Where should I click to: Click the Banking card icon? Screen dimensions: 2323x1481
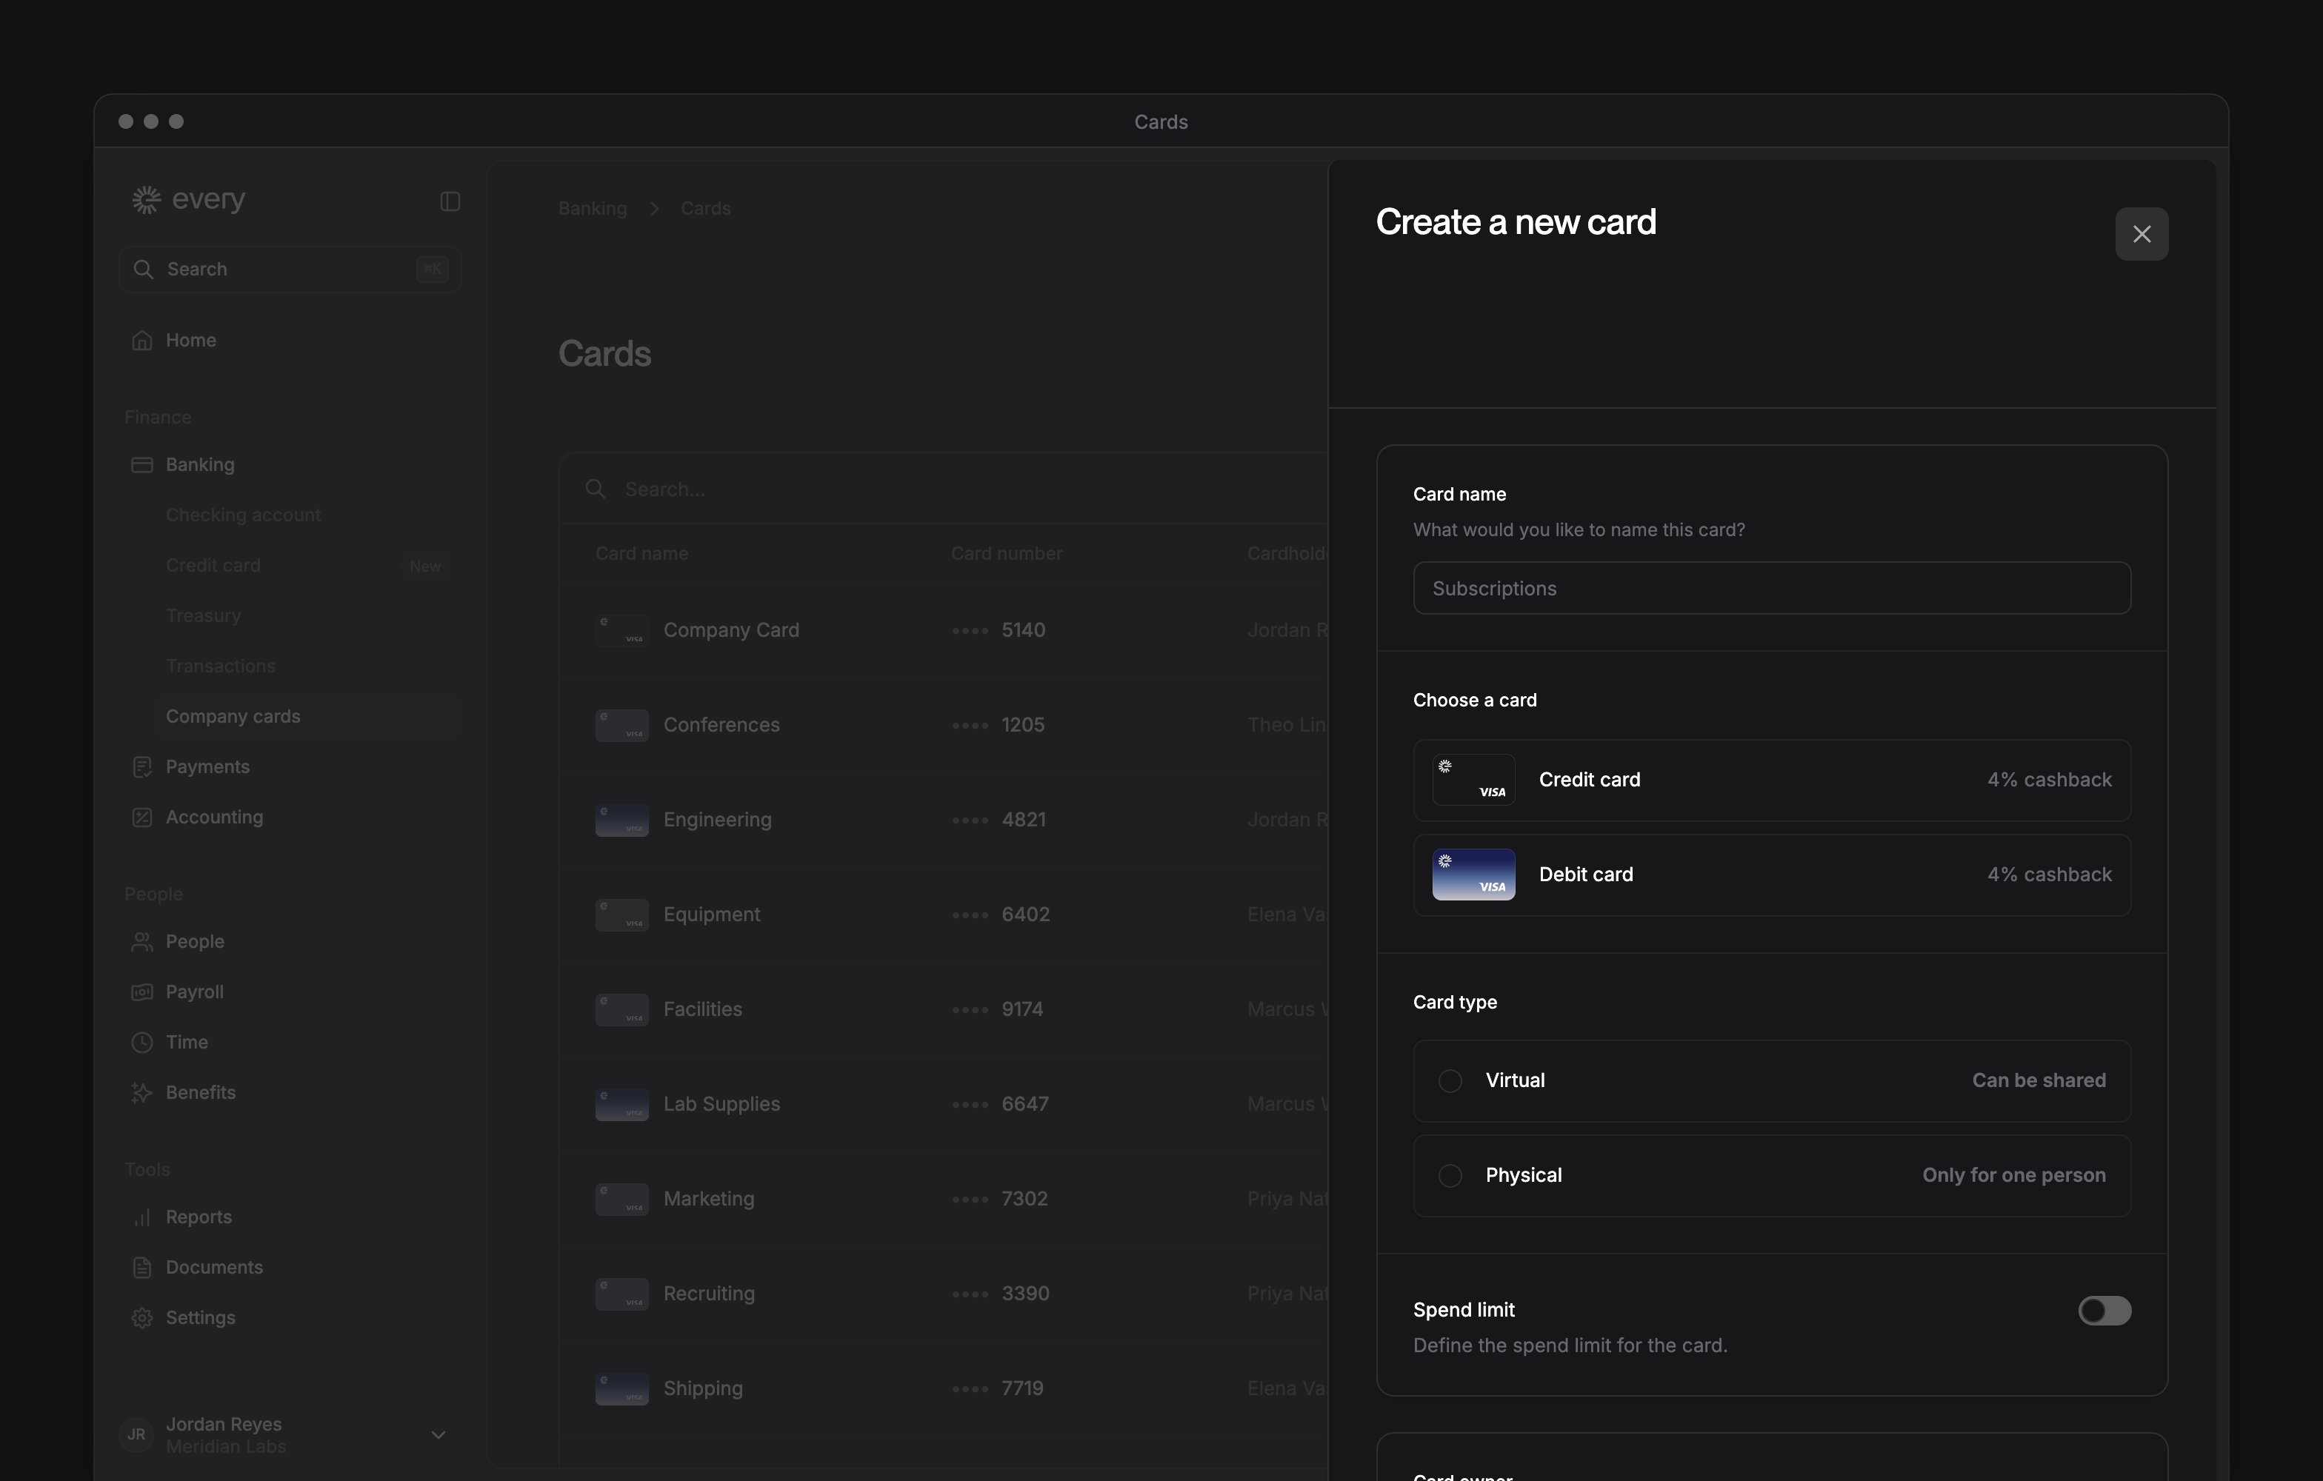[x=141, y=465]
